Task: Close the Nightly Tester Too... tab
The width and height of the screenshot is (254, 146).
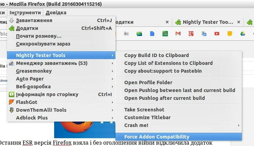Action: (x=239, y=22)
